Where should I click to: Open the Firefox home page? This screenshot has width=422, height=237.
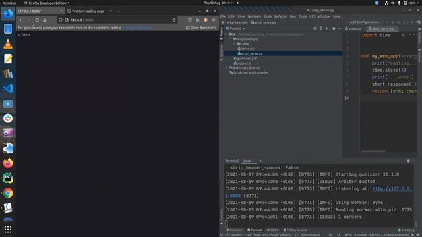coord(45,20)
